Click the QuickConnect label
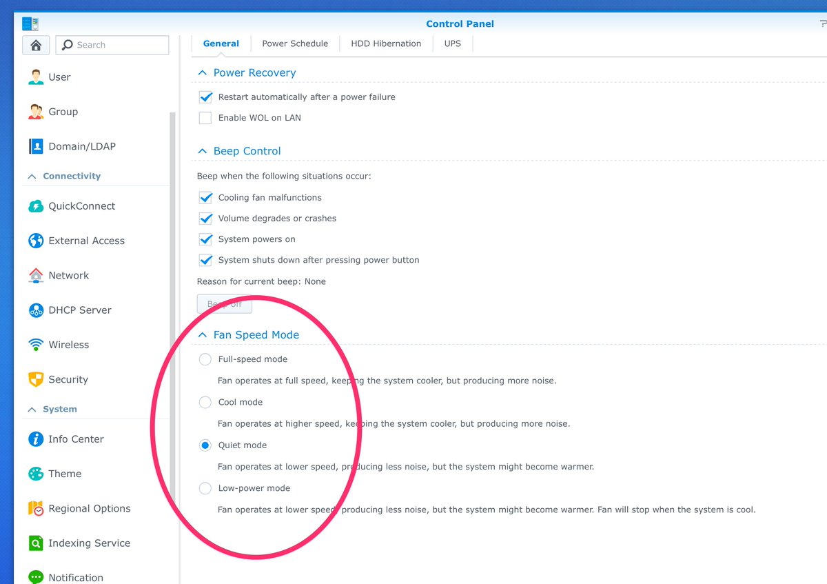827x584 pixels. point(82,206)
